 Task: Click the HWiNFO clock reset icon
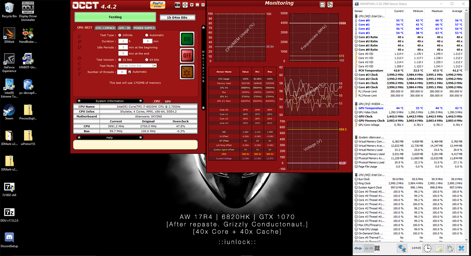point(427,248)
